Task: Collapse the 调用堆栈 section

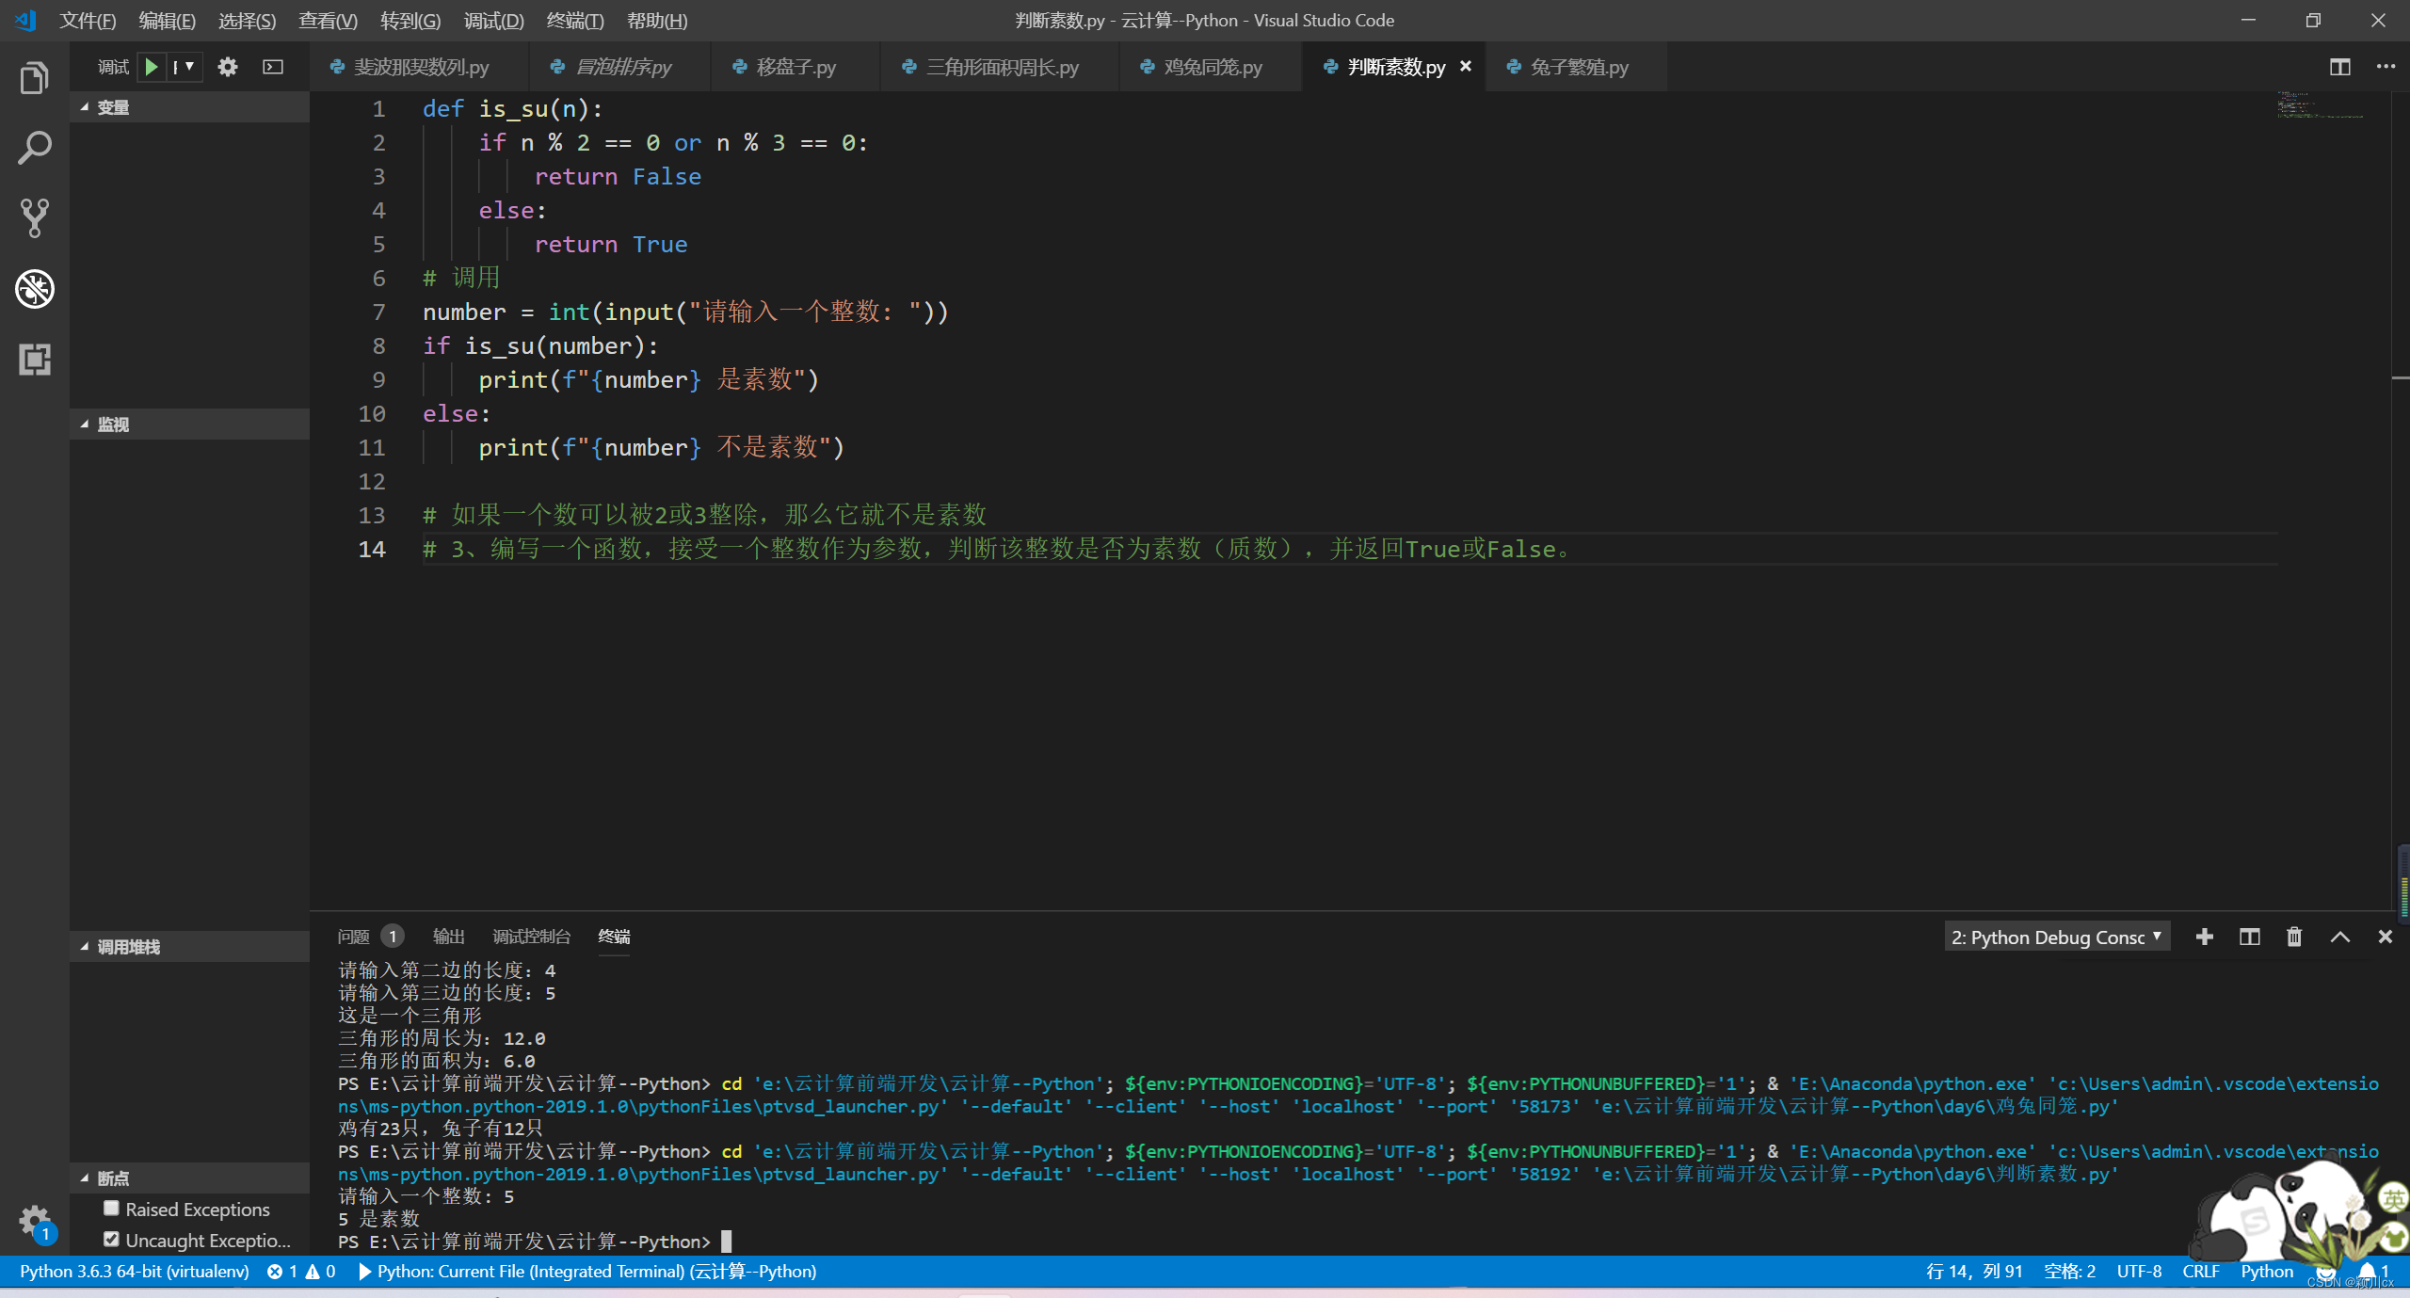Action: pyautogui.click(x=129, y=947)
